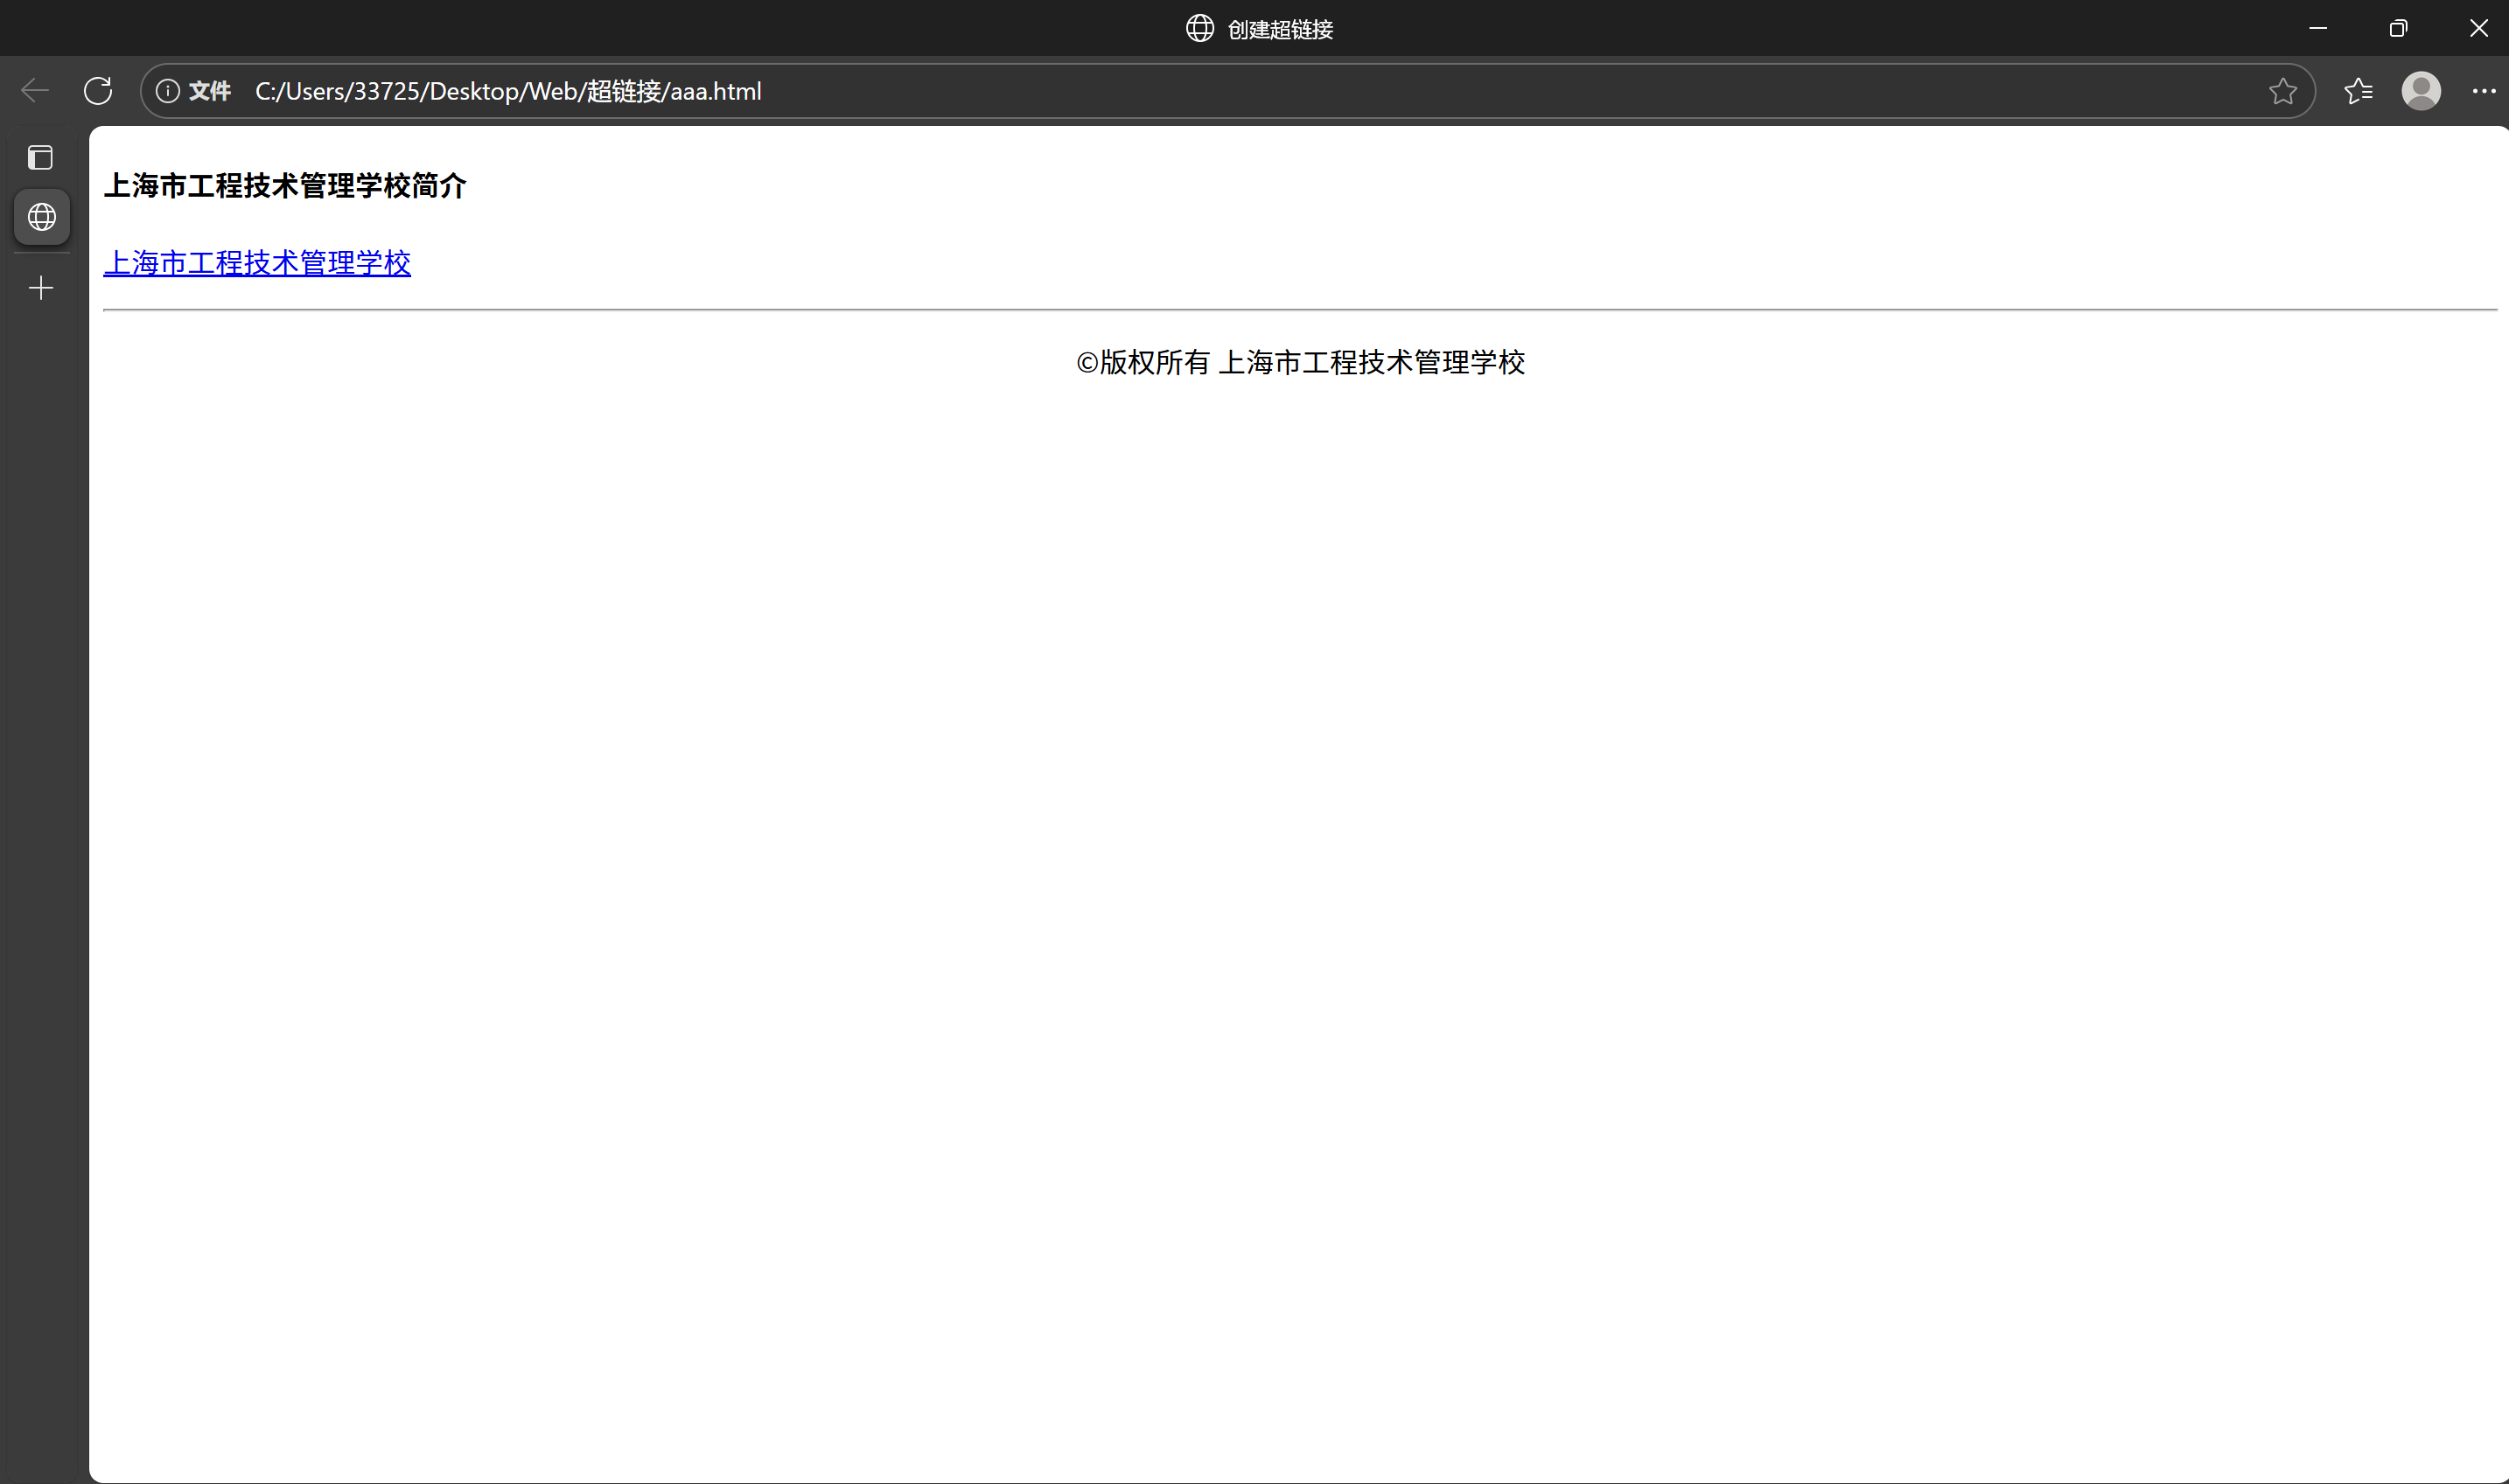Restore down the browser window
The width and height of the screenshot is (2509, 1484).
coord(2398,29)
